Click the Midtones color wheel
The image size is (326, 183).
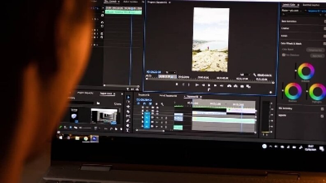coord(306,71)
